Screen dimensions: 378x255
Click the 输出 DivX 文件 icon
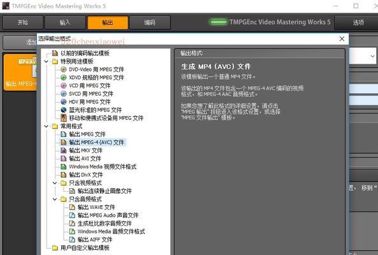[63, 175]
